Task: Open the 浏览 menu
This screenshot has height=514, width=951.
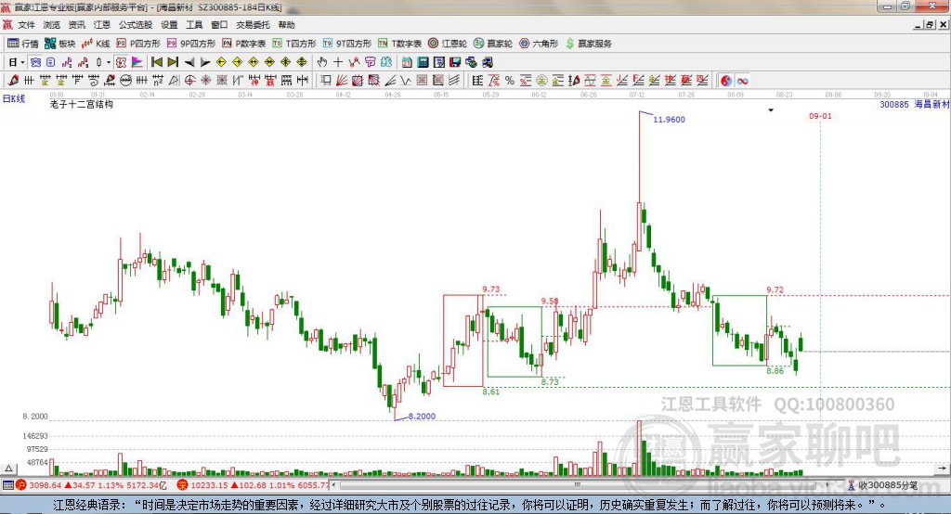Action: pyautogui.click(x=52, y=25)
